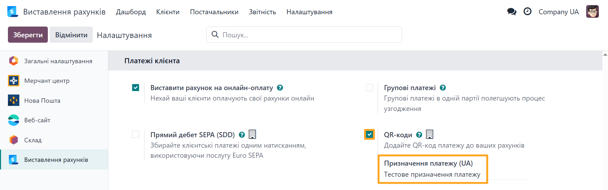The image size is (608, 190).
Task: Click the search magnifier icon
Action: 215,34
